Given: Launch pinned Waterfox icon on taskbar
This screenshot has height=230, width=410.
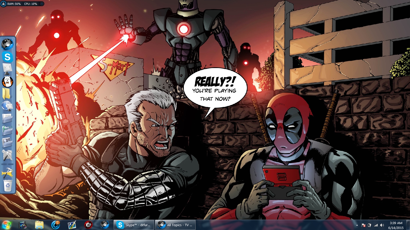Looking at the screenshot, I should (105, 225).
